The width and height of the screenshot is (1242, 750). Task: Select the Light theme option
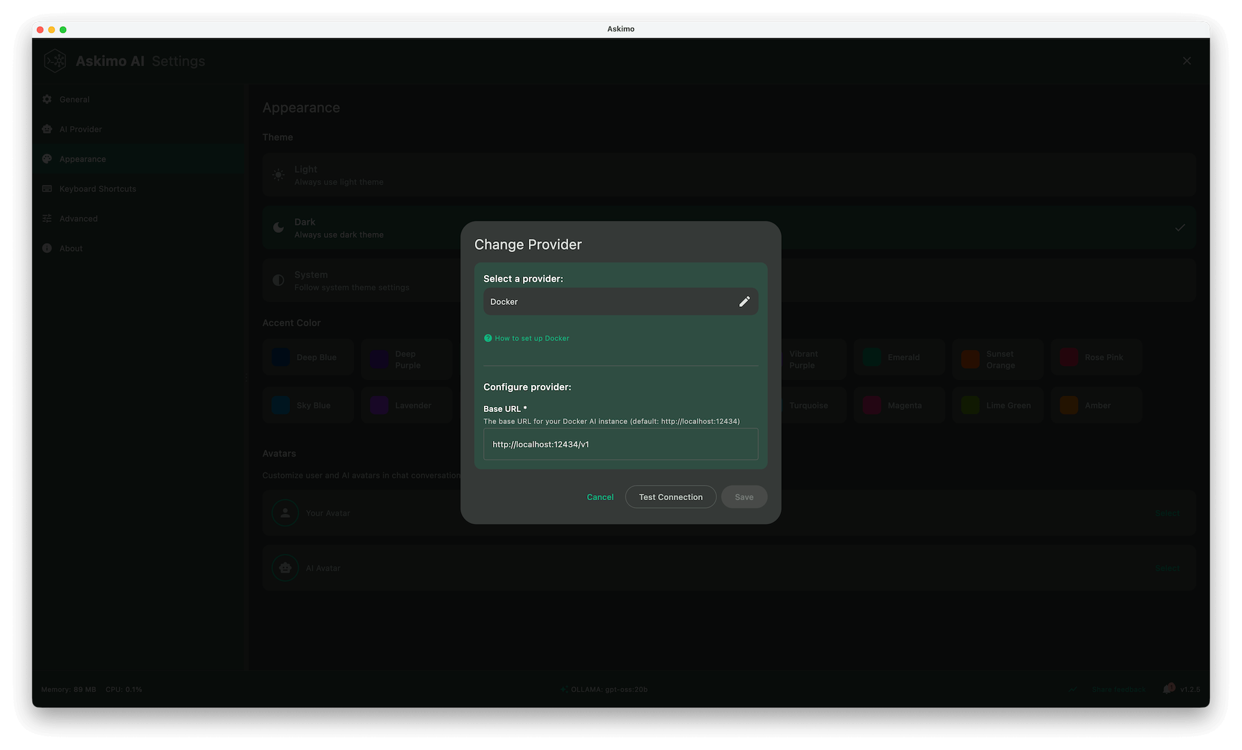[364, 175]
